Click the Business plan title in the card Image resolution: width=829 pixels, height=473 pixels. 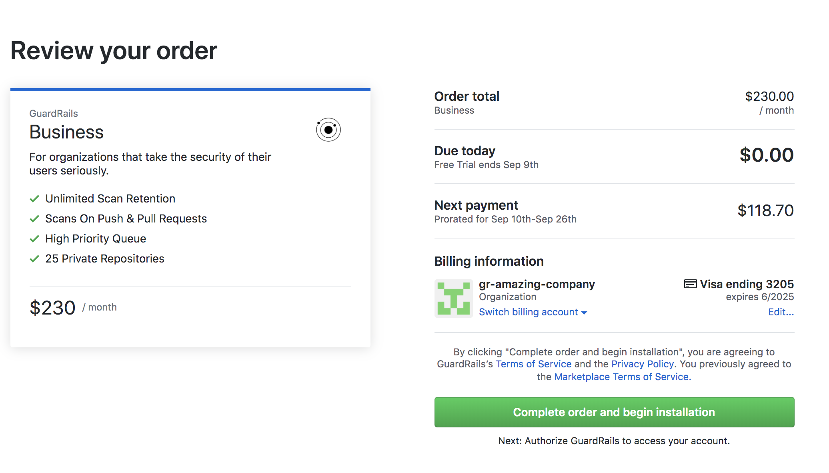pos(66,132)
